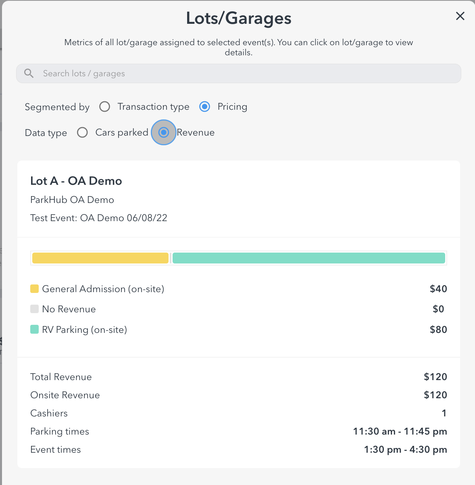475x485 pixels.
Task: Click the search magnifier icon
Action: tap(29, 73)
